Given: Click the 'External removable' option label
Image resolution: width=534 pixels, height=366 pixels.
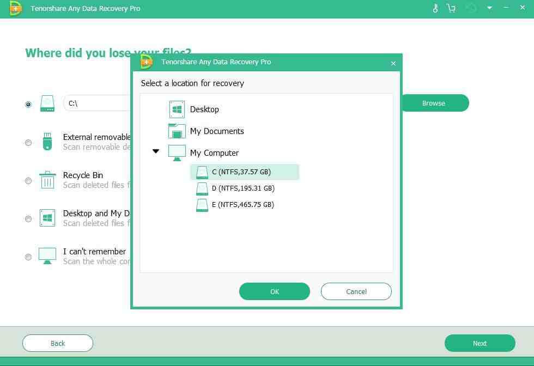Looking at the screenshot, I should 97,137.
